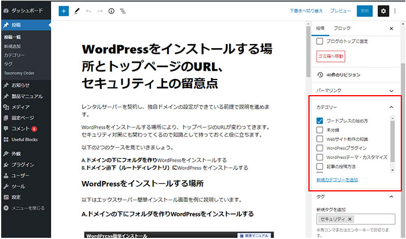Check the 記事の投稿方法 category
Image resolution: width=406 pixels, height=239 pixels.
(x=319, y=166)
